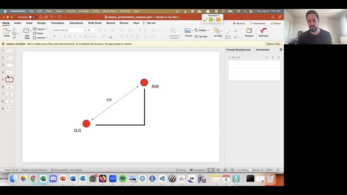Switch to Format Background pane tab

(238, 50)
